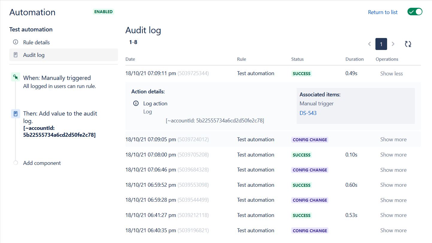Select Audit log in the sidebar
The image size is (432, 243).
[x=63, y=55]
